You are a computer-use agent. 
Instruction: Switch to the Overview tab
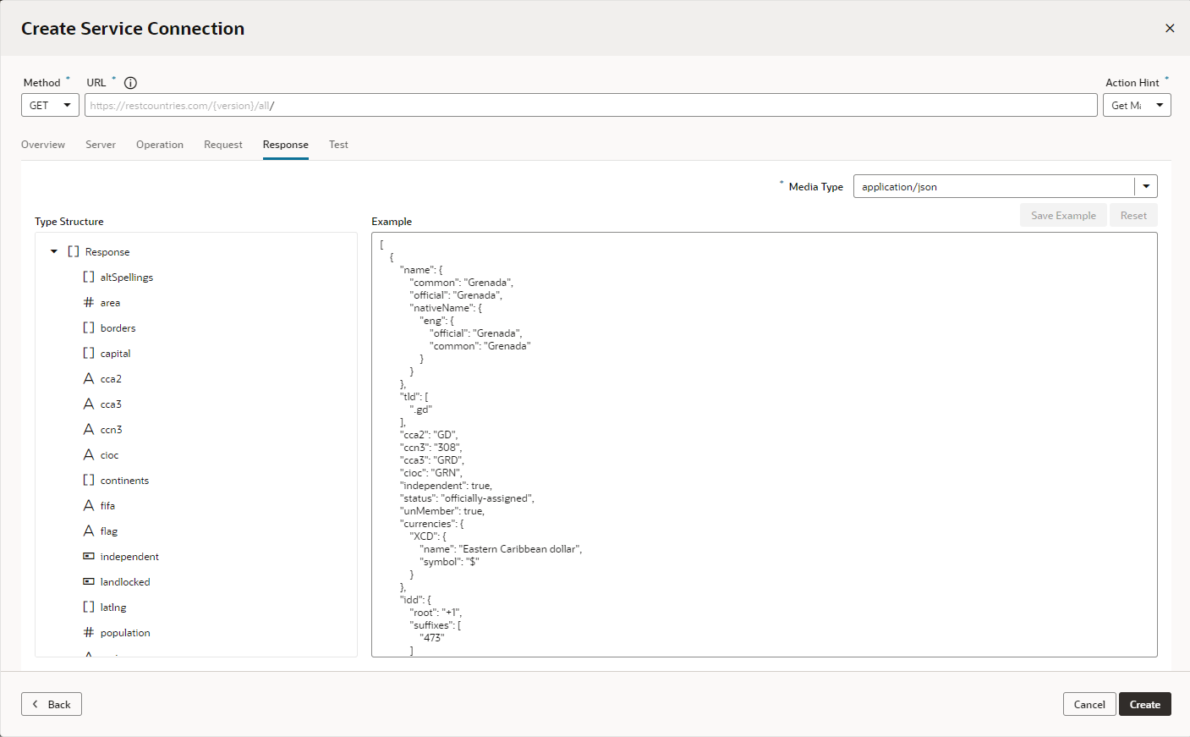click(43, 145)
